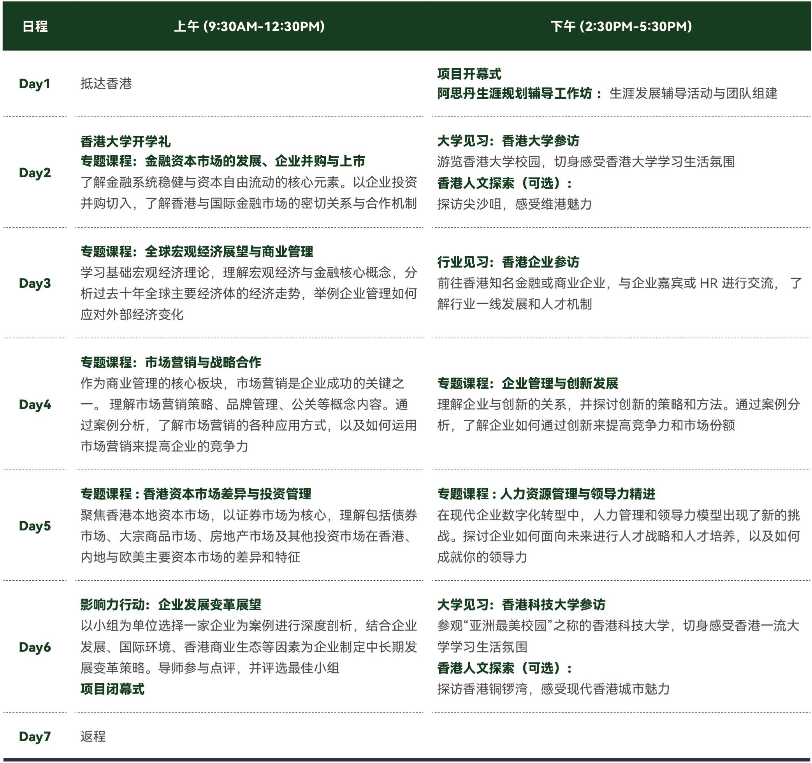Click 行业见习：香港企业参访 heading
This screenshot has width=812, height=763.
click(508, 262)
